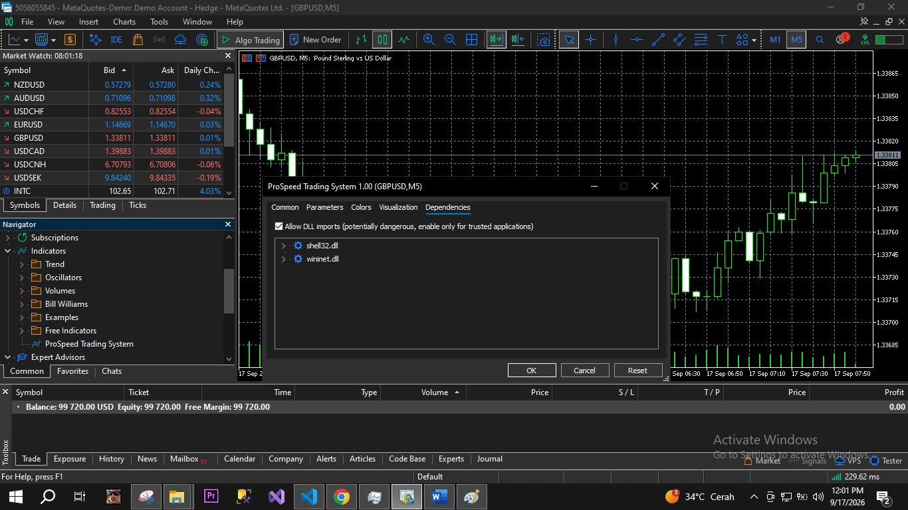Switch chart to bar chart style
This screenshot has width=908, height=510.
361,40
